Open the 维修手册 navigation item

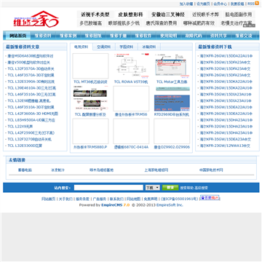click(x=118, y=36)
